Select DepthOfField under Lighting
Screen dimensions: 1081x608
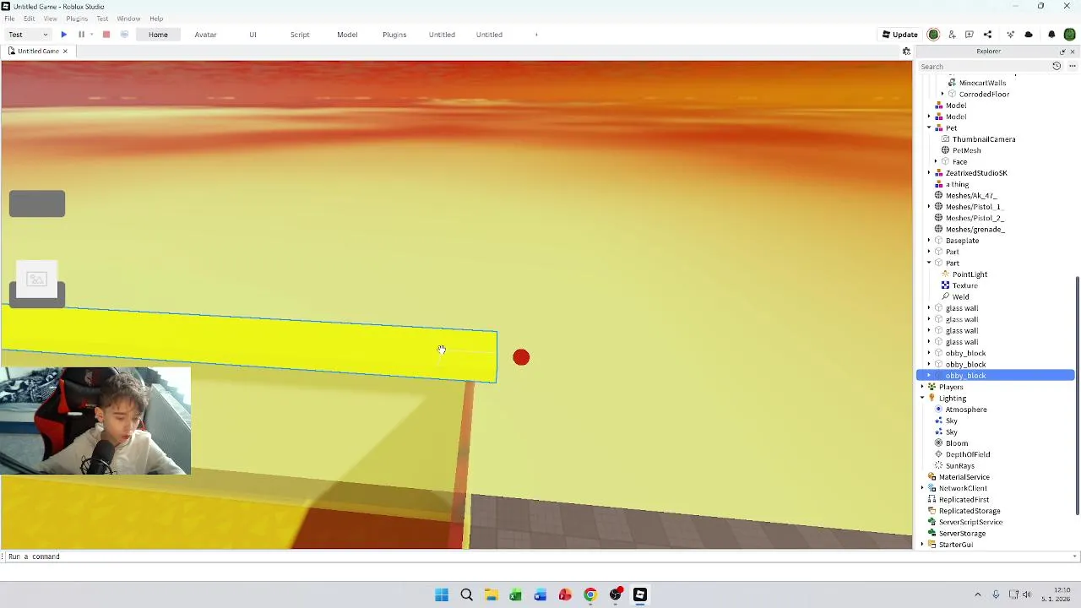point(967,454)
